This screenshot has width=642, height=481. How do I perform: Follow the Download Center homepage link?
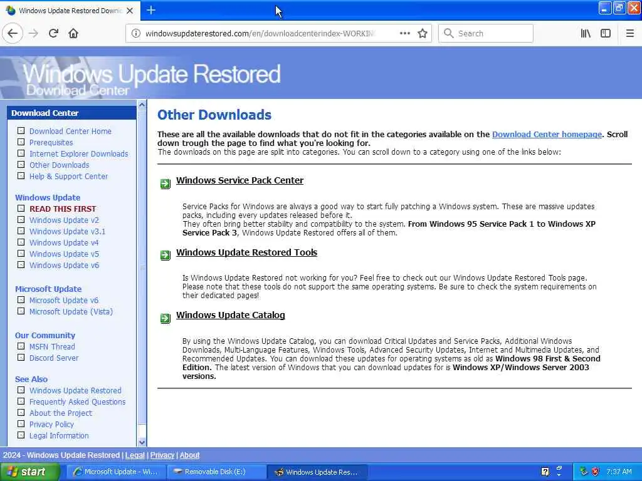(547, 134)
